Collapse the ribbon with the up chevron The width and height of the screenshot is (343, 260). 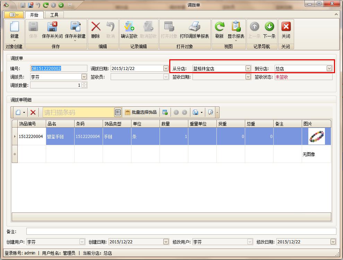point(336,15)
